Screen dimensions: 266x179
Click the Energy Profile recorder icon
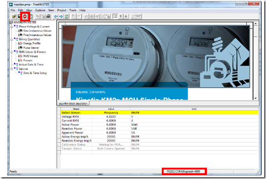click(20, 43)
